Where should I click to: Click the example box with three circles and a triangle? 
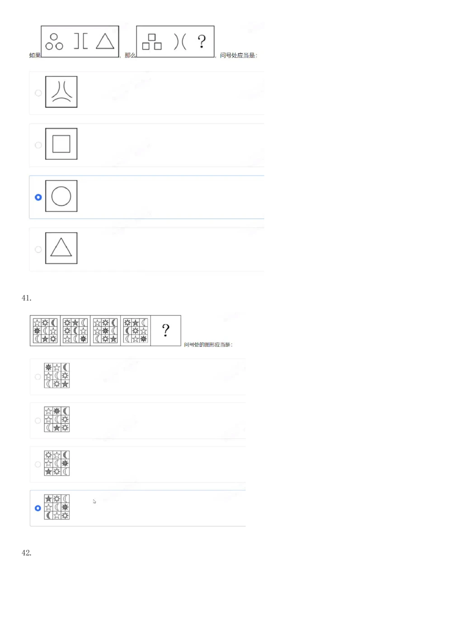[80, 42]
